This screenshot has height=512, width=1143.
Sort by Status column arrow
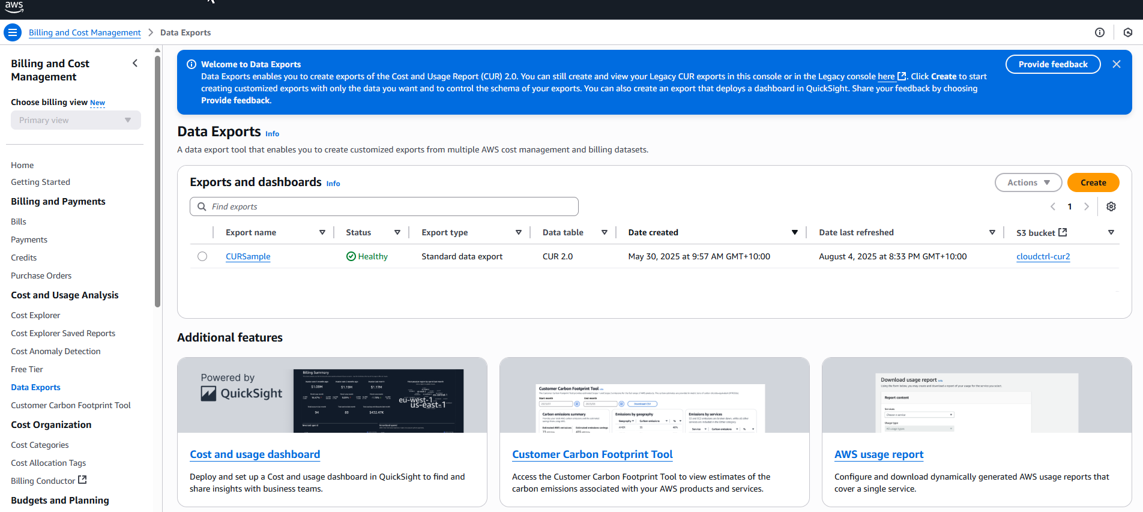pyautogui.click(x=397, y=232)
